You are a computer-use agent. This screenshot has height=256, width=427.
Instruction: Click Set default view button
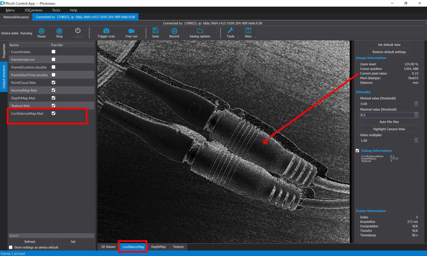(389, 45)
